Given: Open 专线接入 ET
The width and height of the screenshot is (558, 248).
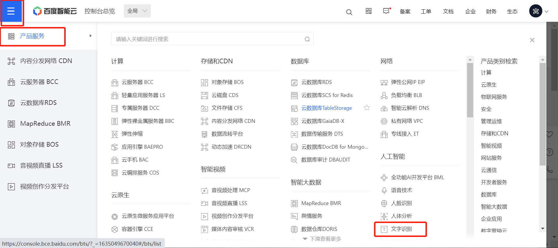Looking at the screenshot, I should click(x=405, y=134).
